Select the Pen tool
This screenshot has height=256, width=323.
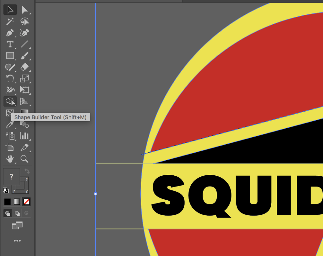click(x=10, y=33)
